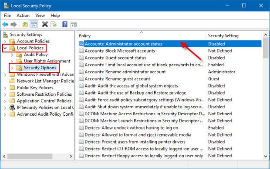Image resolution: width=270 pixels, height=169 pixels.
Task: Click the policy list scroll up arrow
Action: pos(266,35)
